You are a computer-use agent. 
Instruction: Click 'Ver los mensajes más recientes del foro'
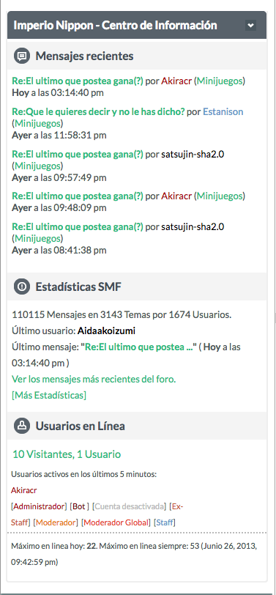pyautogui.click(x=94, y=379)
